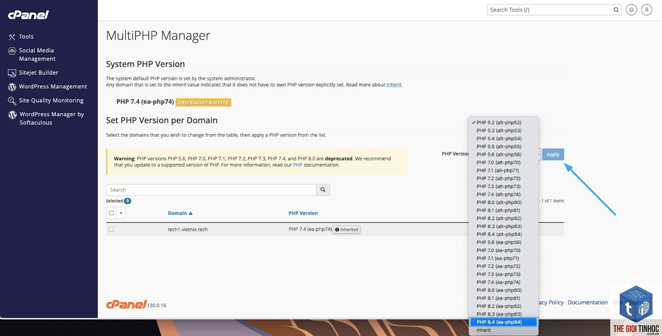This screenshot has height=336, width=662.
Task: Choose PHP 5.3 (alt-php53) option
Action: point(504,130)
